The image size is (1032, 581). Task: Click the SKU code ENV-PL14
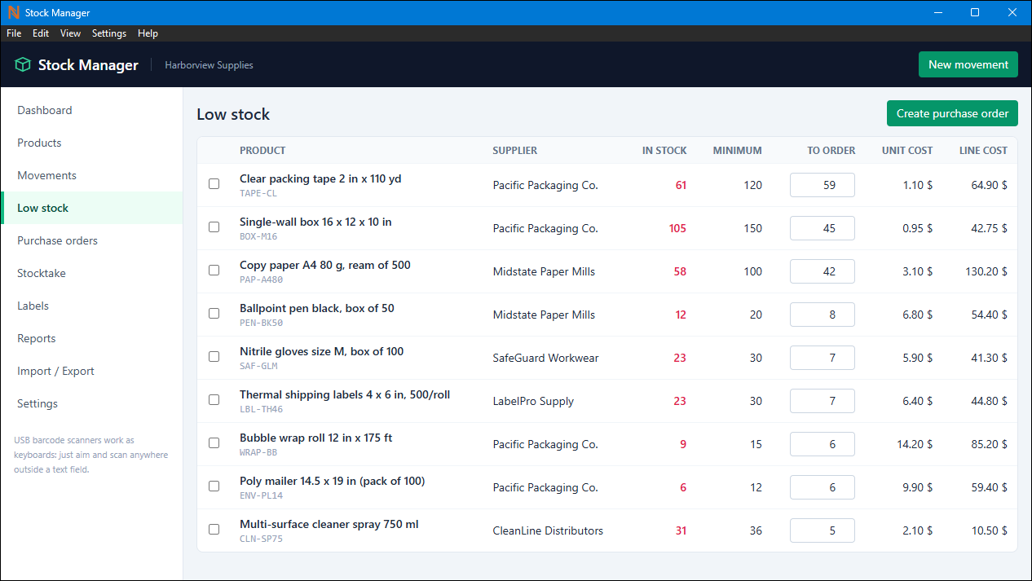click(262, 495)
